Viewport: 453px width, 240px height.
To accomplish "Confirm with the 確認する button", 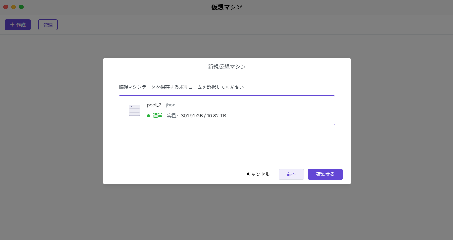I will [x=325, y=174].
